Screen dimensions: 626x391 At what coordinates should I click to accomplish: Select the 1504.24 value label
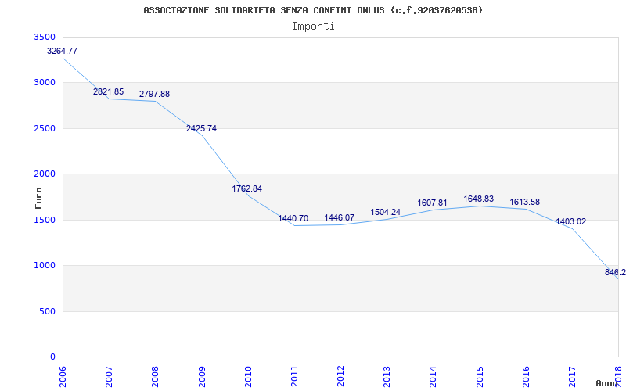pyautogui.click(x=386, y=212)
